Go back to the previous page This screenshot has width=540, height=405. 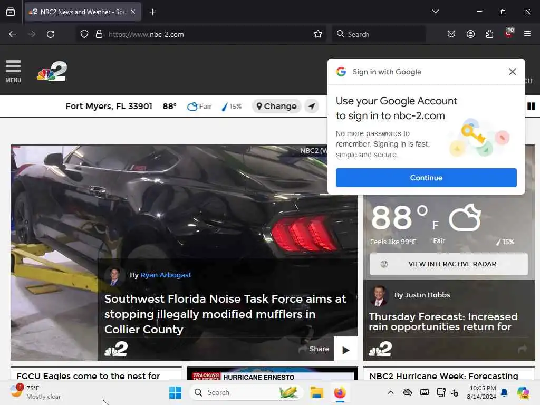[13, 34]
